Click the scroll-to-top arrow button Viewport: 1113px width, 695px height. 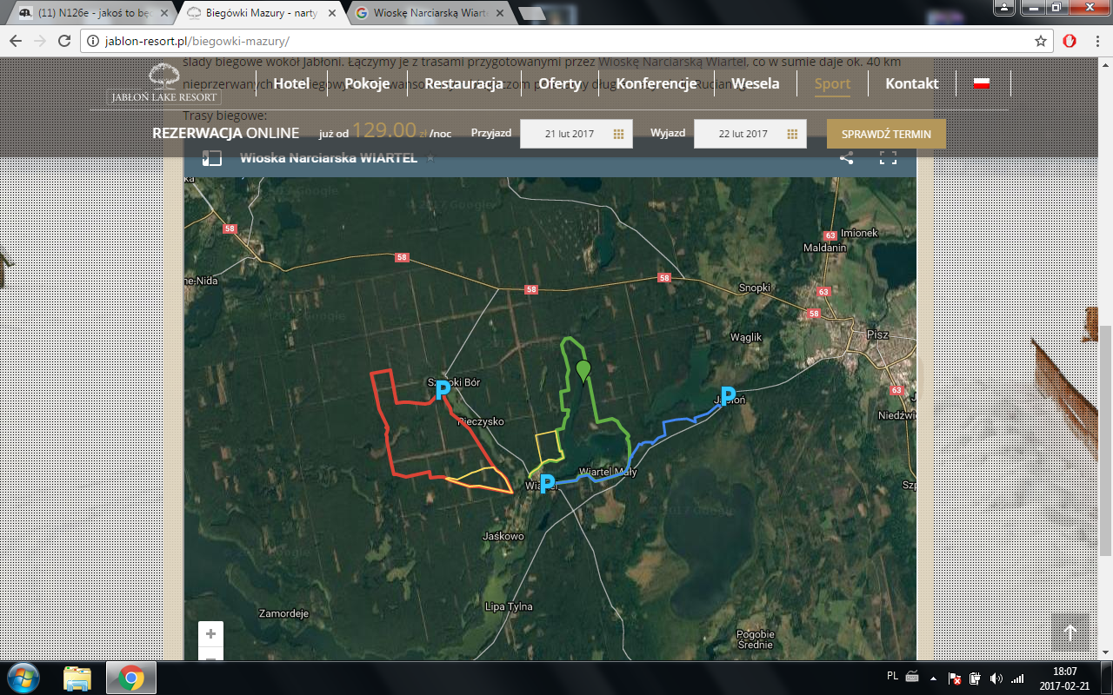(x=1070, y=633)
